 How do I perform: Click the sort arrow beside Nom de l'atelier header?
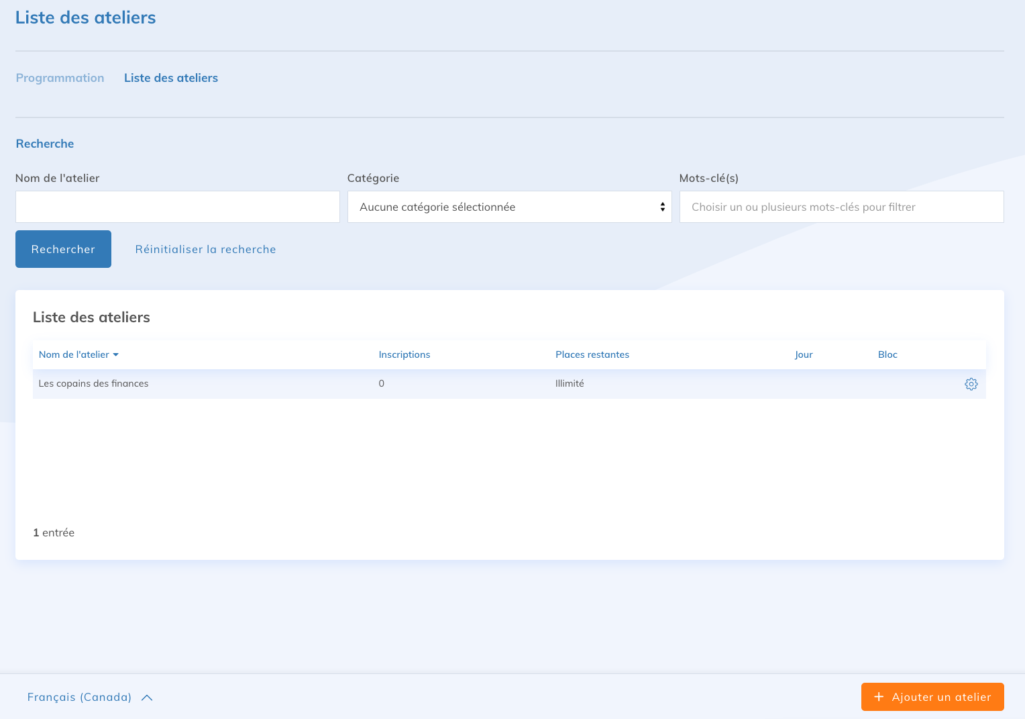pyautogui.click(x=116, y=355)
